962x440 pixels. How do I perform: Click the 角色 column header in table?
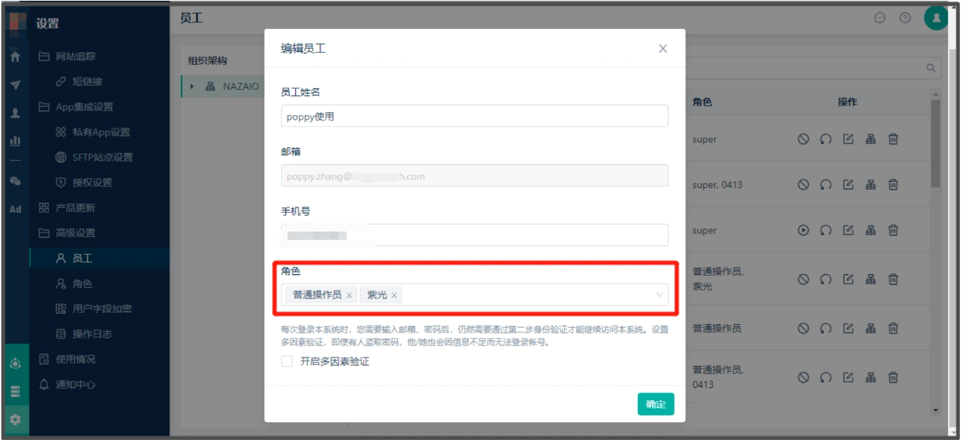tap(703, 102)
